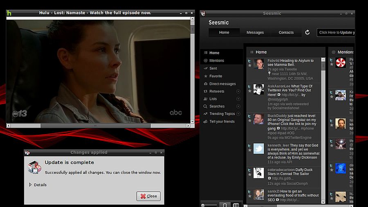Image resolution: width=368 pixels, height=207 pixels.
Task: Follow the bit.ly link in BuckDaddy's tweet
Action: point(291,128)
